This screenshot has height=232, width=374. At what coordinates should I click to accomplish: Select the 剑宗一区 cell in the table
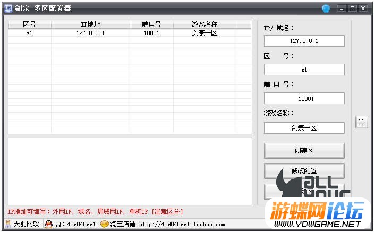pyautogui.click(x=205, y=33)
